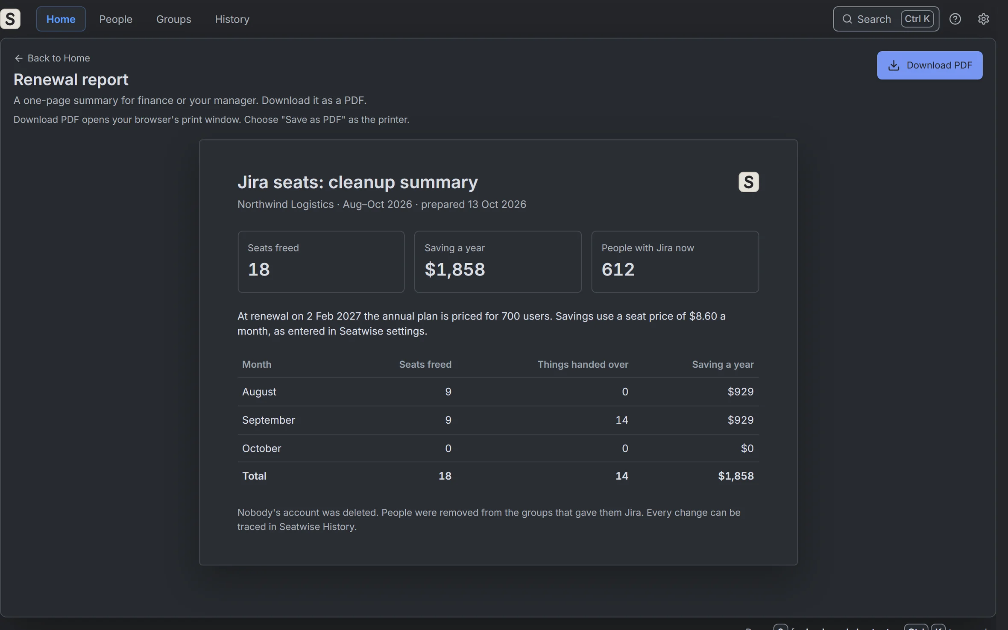Click August's $929 saving value

(x=740, y=392)
